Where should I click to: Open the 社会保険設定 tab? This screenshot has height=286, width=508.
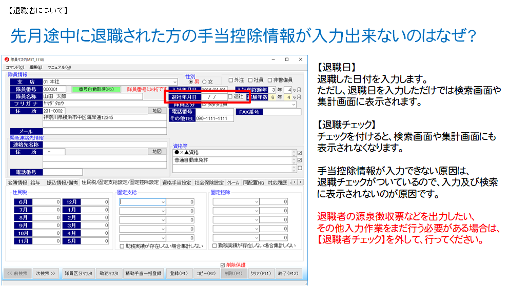coord(209,182)
